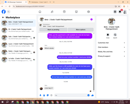The image size is (130, 104).
Task: Send a thumbs-up like
Action: click(93, 95)
